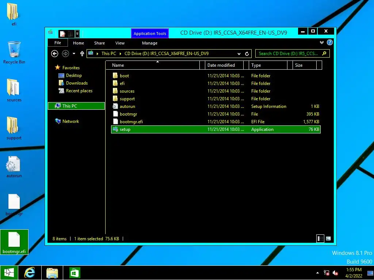Open the Explorer Help icon
Image resolution: width=374 pixels, height=280 pixels.
(330, 42)
